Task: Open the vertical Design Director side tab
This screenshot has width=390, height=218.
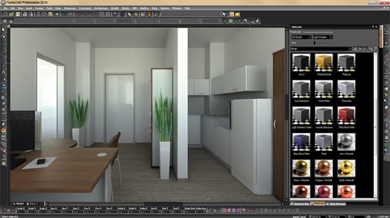Action: [381, 36]
